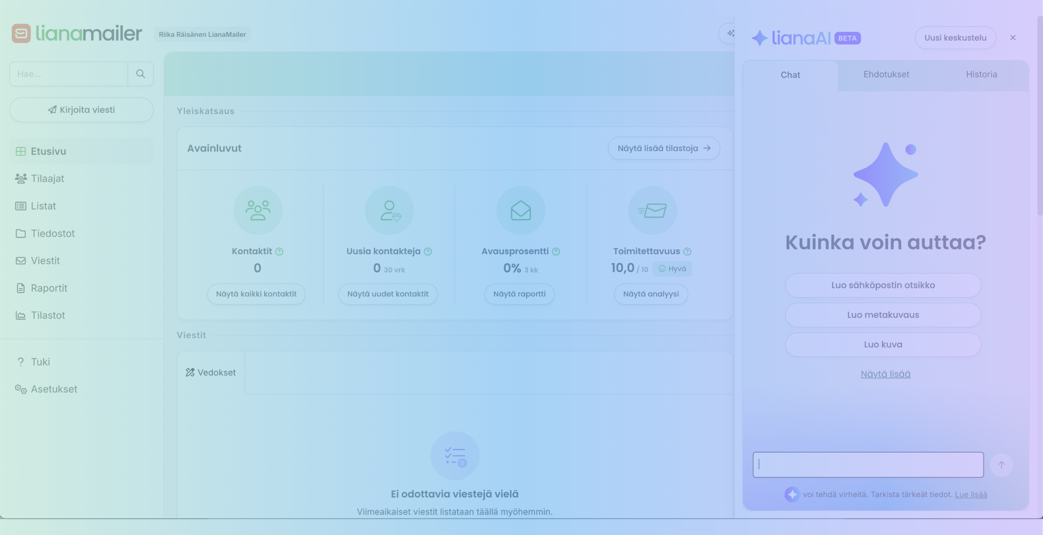This screenshot has height=535, width=1043.
Task: Switch to the Ehdotukset tab
Action: click(x=886, y=75)
